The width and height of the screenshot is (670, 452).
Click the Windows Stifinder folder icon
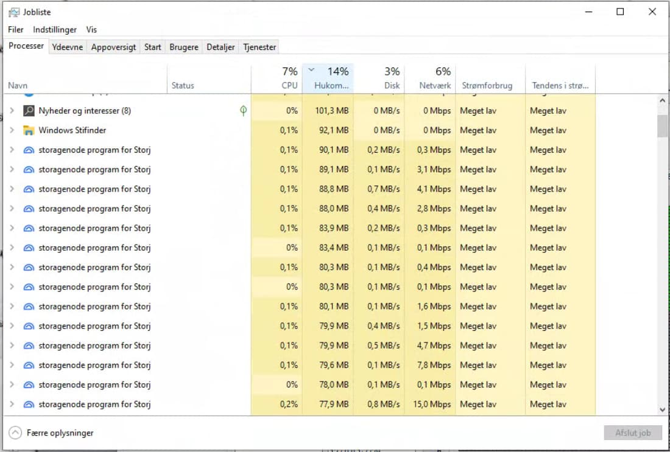click(x=29, y=130)
